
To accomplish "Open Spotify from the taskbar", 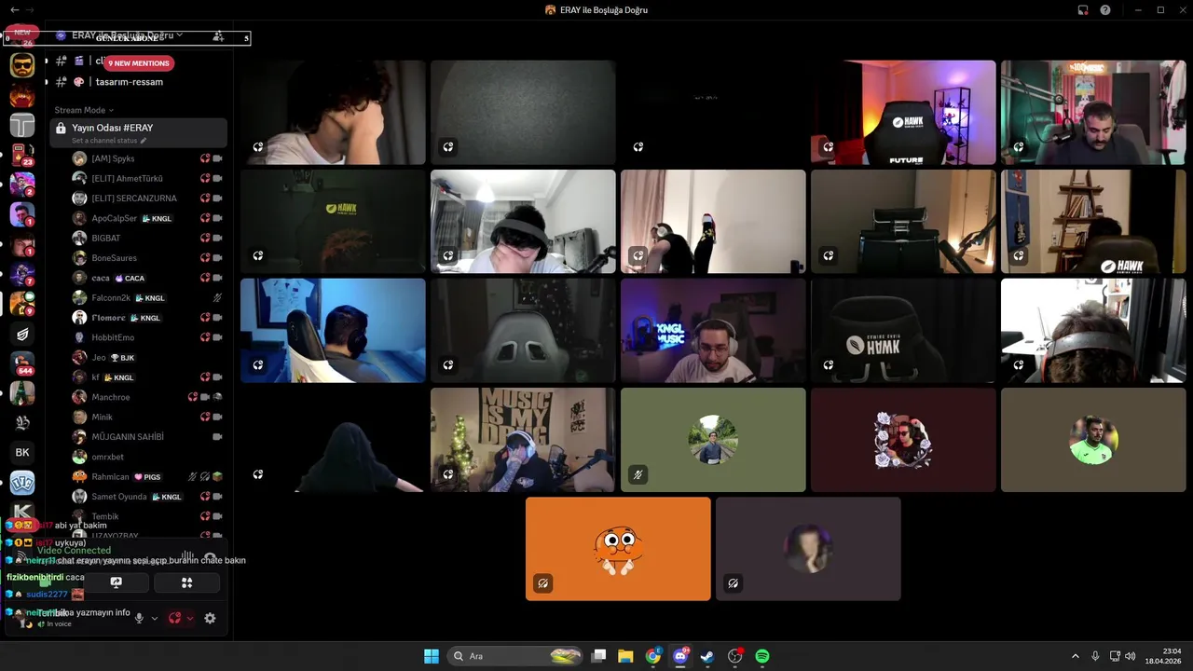I will tap(761, 656).
